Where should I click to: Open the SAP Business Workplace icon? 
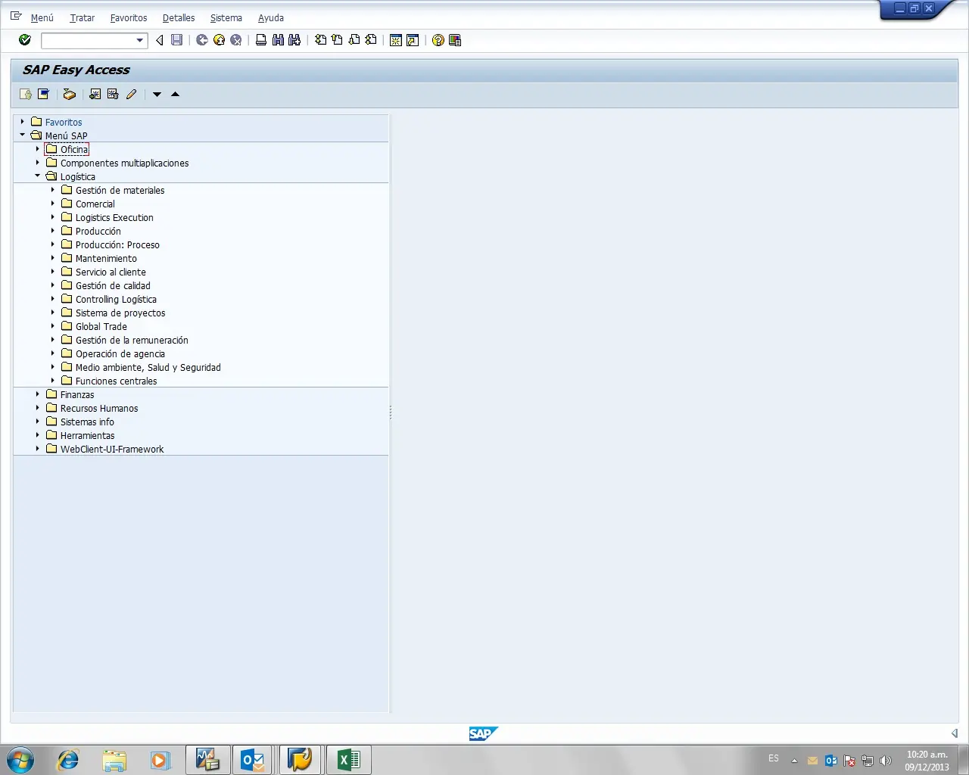(x=69, y=95)
